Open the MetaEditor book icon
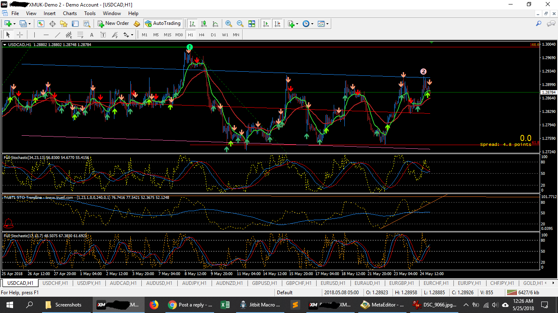The image size is (558, 313). point(137,24)
